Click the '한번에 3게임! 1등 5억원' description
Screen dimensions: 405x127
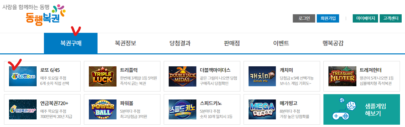pos(139,78)
